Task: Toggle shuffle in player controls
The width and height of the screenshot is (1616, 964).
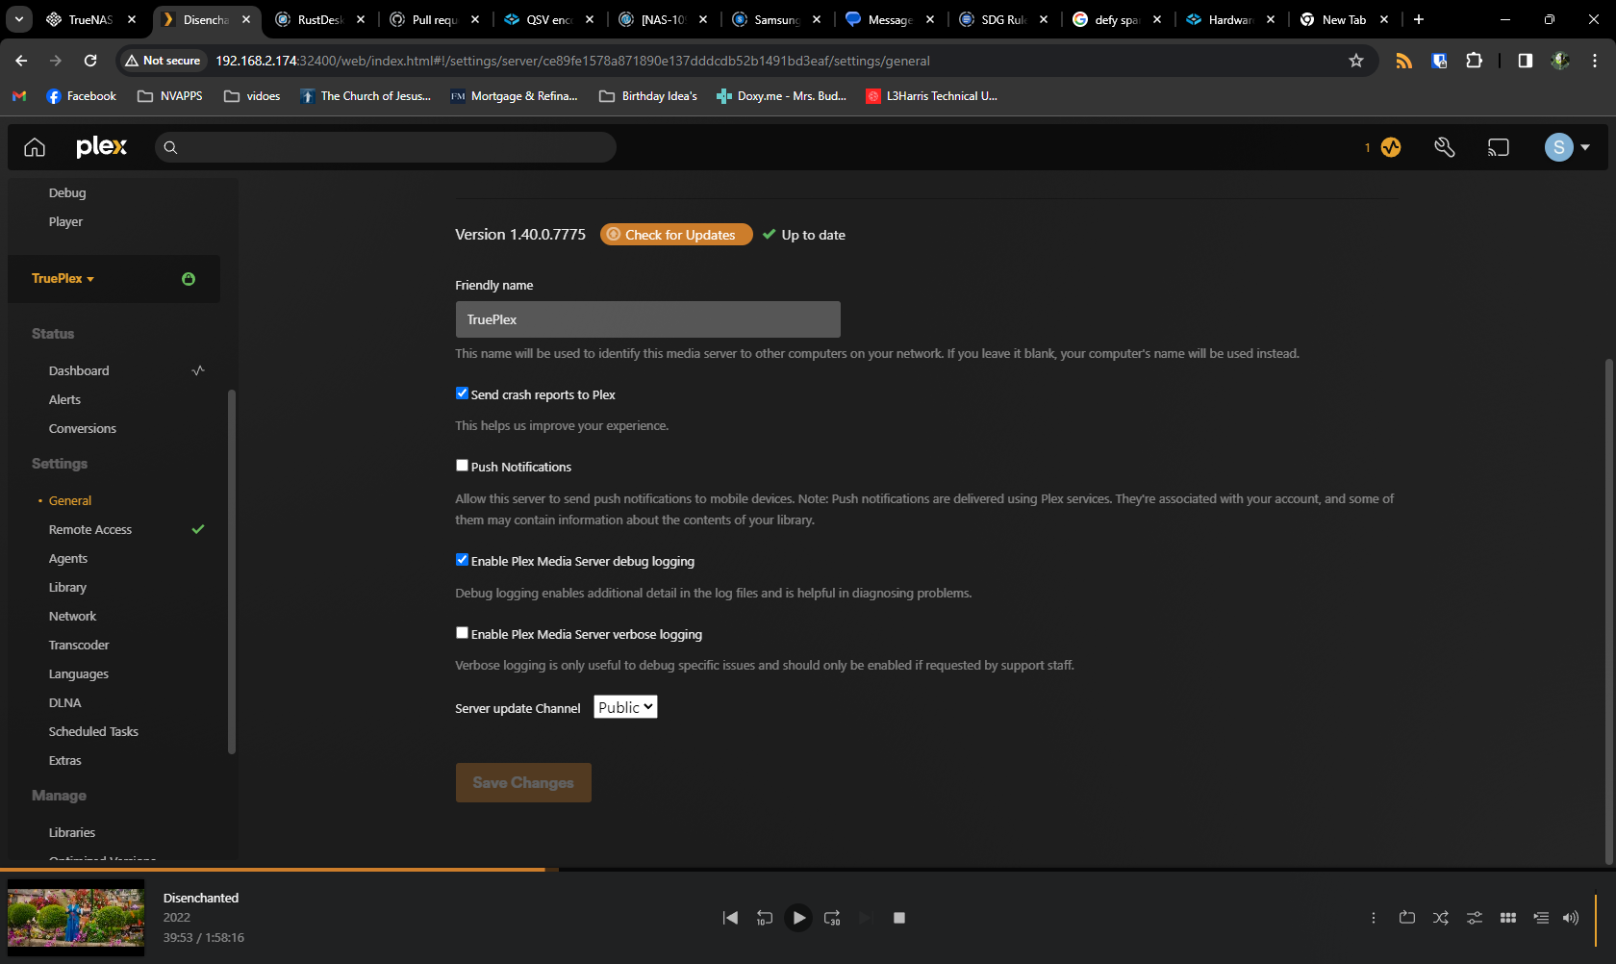Action: pos(1441,918)
